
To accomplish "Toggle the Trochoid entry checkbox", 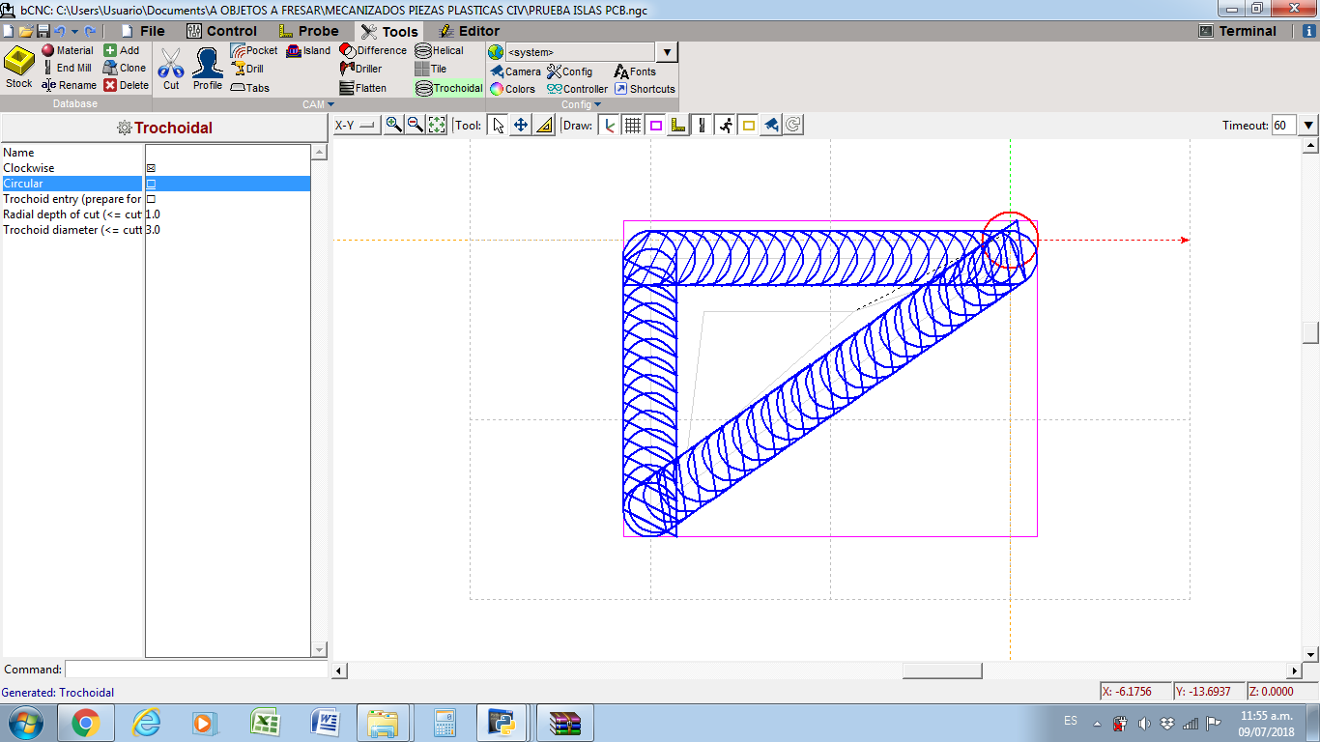I will click(x=151, y=199).
